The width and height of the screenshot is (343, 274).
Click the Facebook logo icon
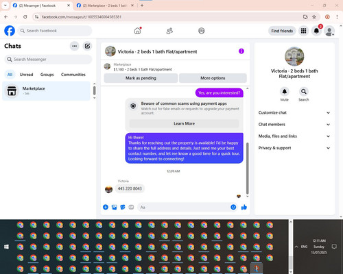(10, 31)
